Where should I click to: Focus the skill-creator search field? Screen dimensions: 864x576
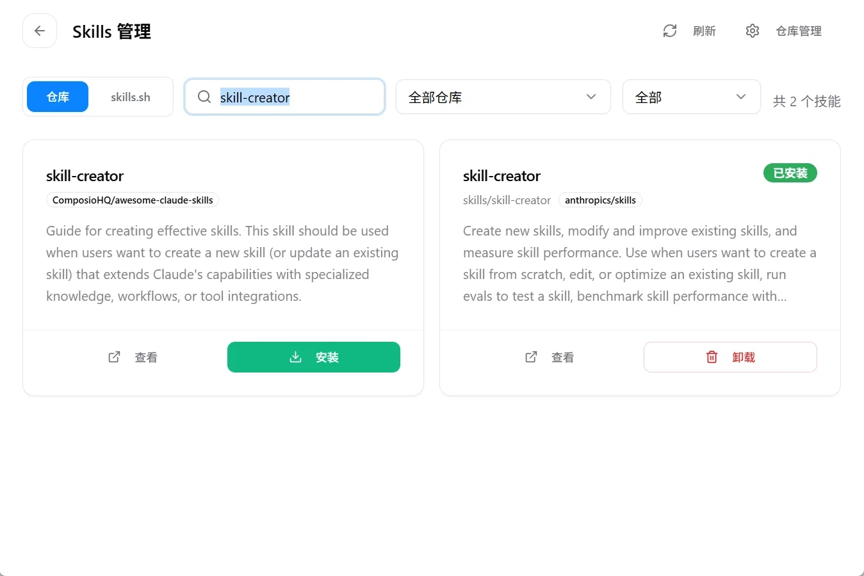point(285,97)
